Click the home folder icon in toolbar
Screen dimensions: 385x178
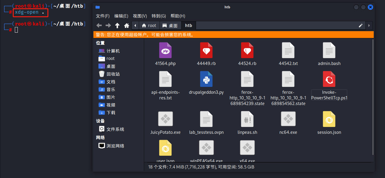click(127, 26)
